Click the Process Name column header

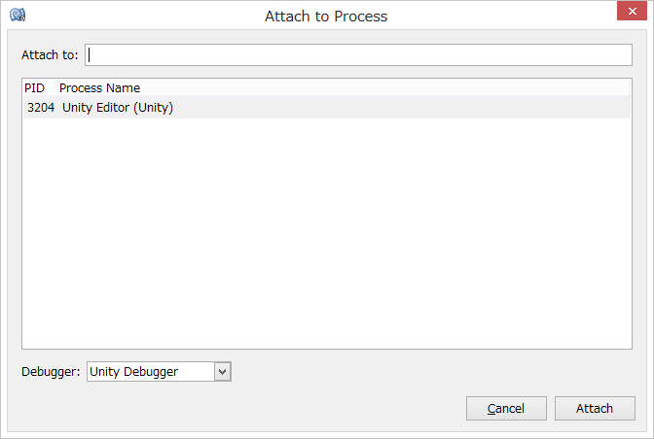pyautogui.click(x=99, y=88)
